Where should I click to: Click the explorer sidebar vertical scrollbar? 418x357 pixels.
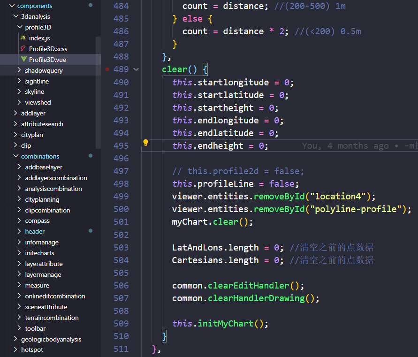coord(98,92)
